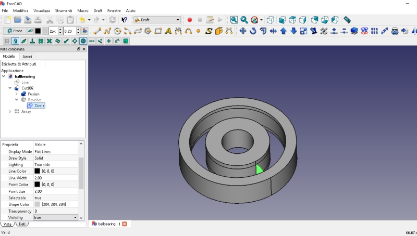Image resolution: width=417 pixels, height=236 pixels.
Task: Switch to the Dati property tab
Action: pos(22,224)
